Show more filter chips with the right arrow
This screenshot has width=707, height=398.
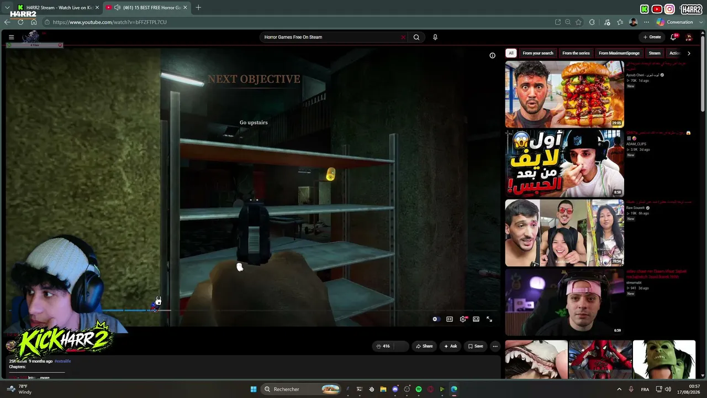(689, 53)
